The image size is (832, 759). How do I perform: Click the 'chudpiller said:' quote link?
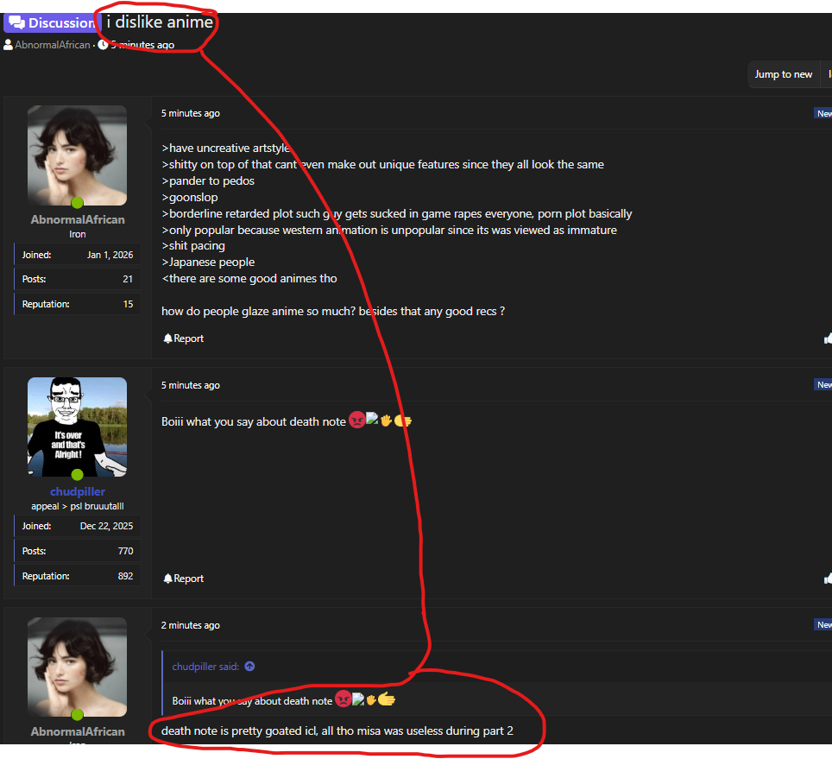pyautogui.click(x=206, y=667)
